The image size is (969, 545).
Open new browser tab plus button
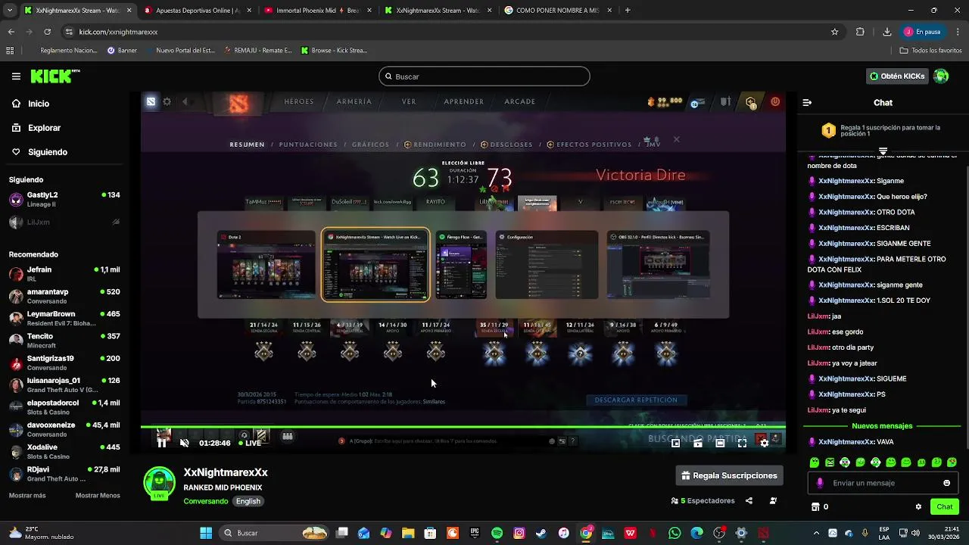628,11
